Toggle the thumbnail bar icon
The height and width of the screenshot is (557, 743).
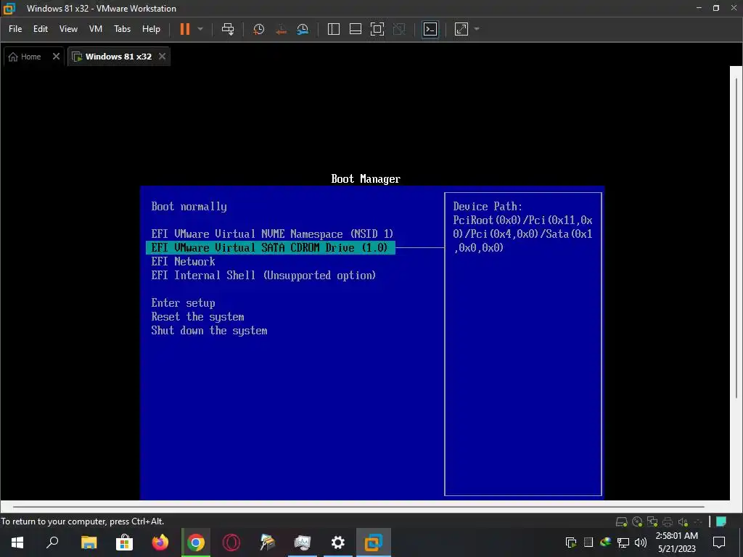[356, 29]
